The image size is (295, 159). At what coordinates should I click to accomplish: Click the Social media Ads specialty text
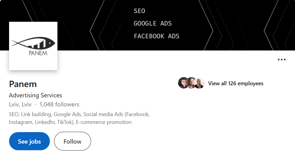coord(103,114)
